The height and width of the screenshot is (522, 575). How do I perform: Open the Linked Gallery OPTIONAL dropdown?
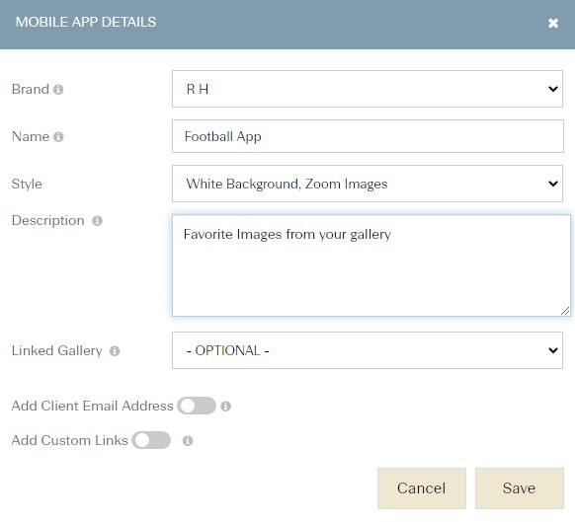tap(368, 350)
